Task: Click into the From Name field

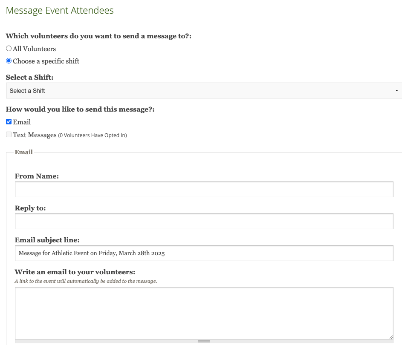Action: click(x=204, y=190)
